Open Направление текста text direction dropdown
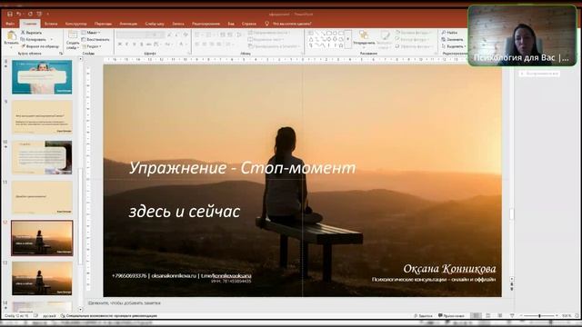Viewport: 582px width, 327px height. 269,33
